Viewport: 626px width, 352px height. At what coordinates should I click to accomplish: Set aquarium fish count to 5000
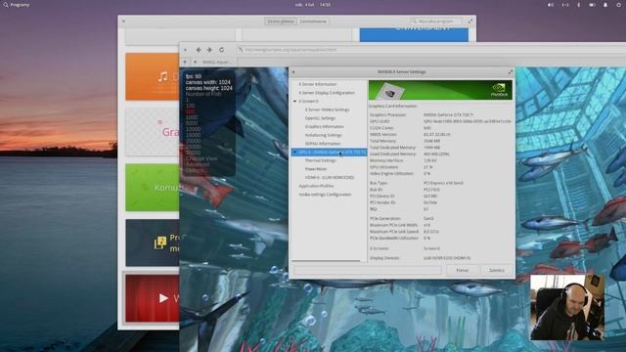(192, 123)
